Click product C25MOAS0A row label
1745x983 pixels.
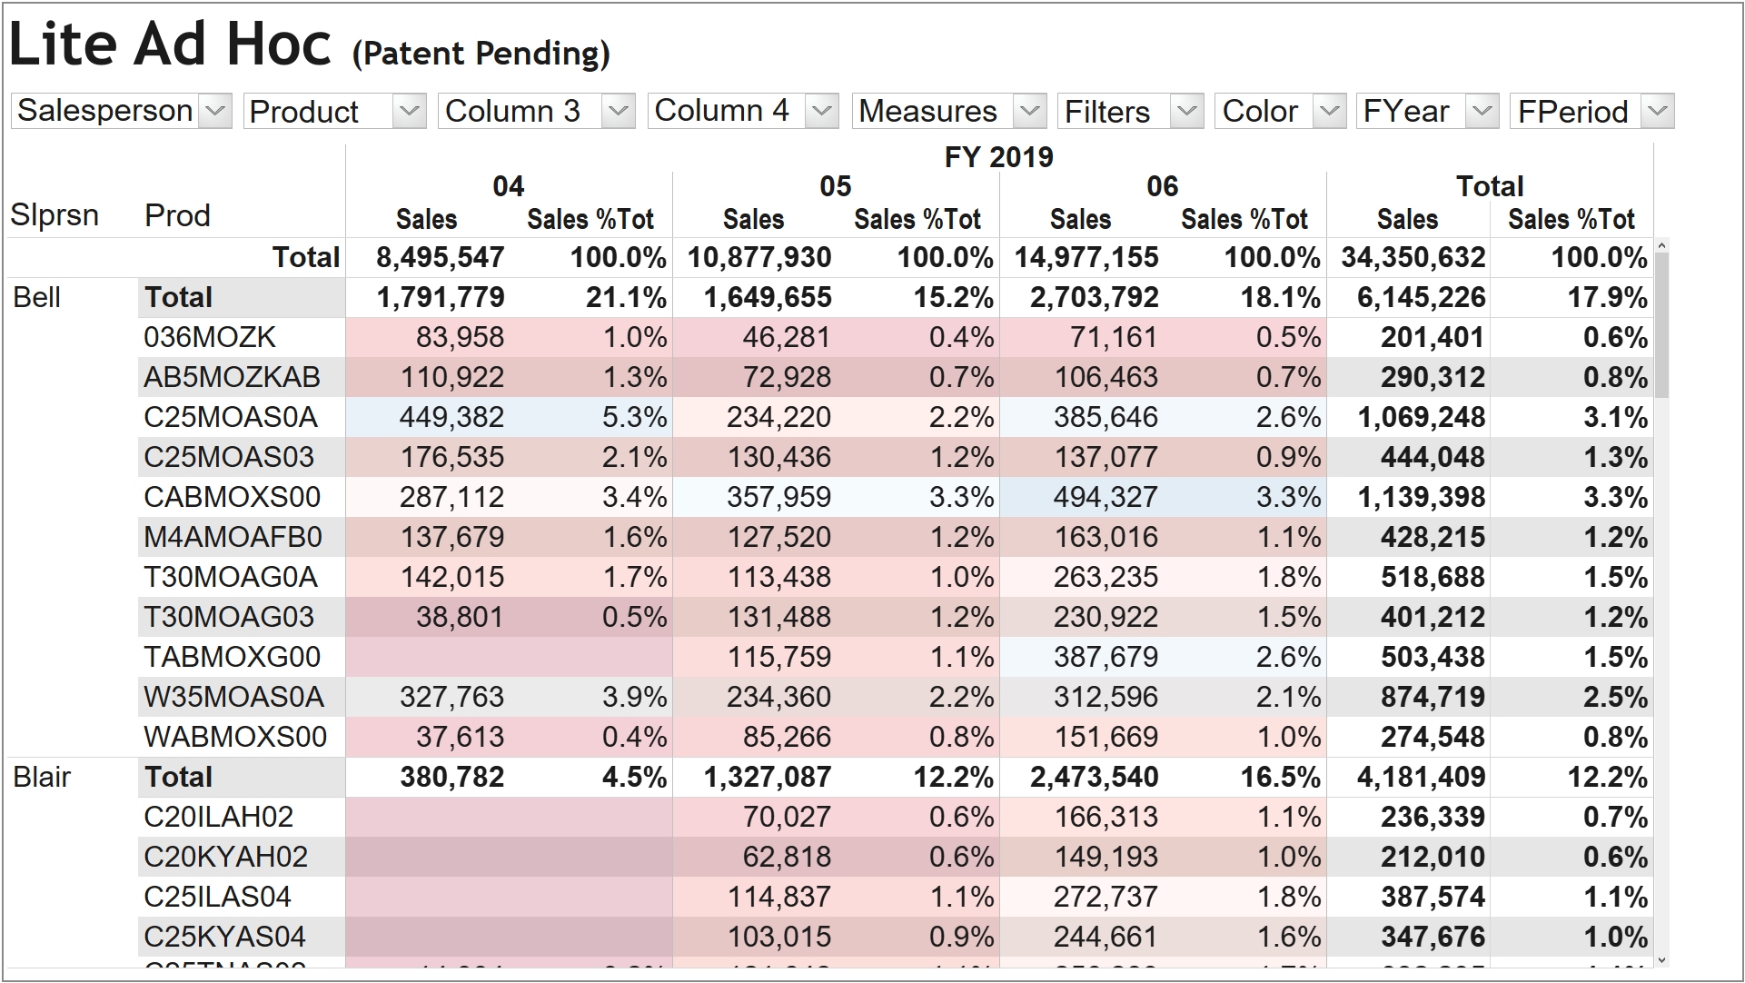coord(231,418)
